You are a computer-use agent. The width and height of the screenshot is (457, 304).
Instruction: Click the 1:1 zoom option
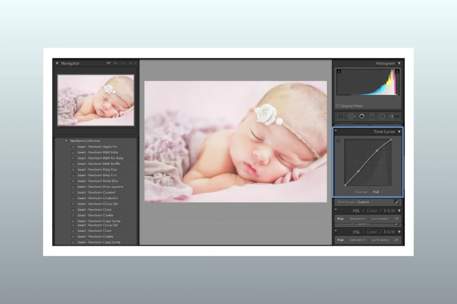[123, 63]
